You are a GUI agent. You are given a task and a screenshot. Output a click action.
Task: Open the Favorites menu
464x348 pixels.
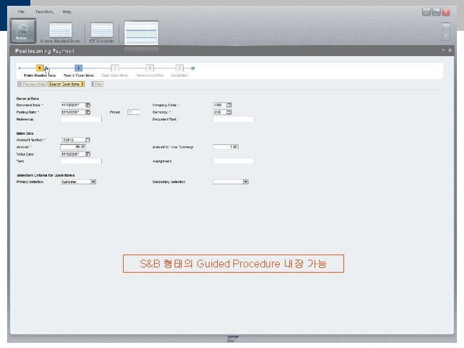click(44, 12)
